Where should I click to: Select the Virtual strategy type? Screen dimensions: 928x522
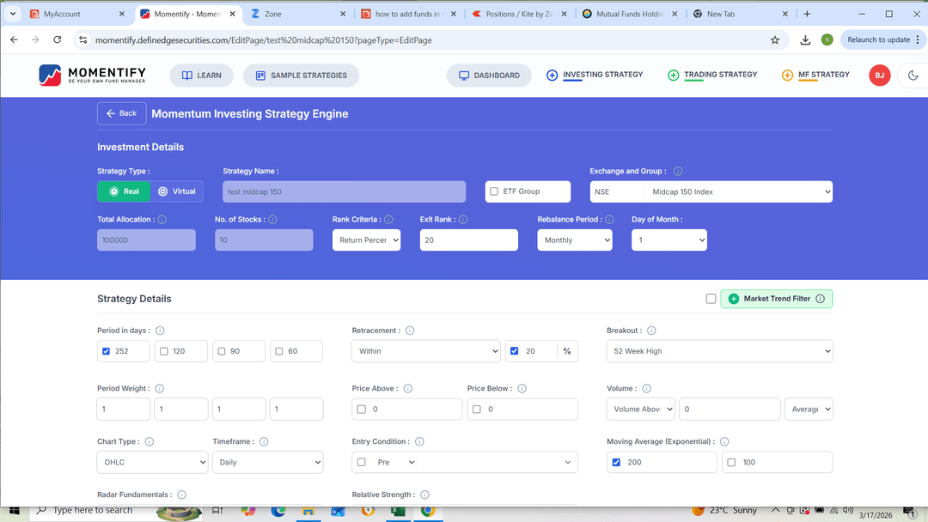(x=176, y=191)
